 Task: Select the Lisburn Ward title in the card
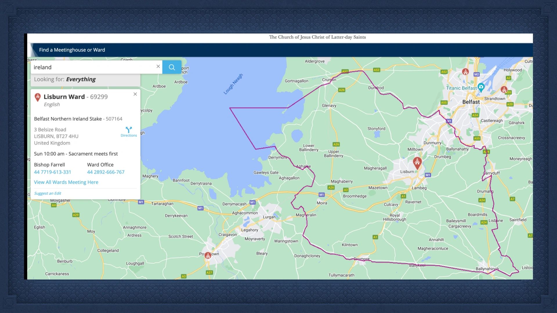(64, 97)
